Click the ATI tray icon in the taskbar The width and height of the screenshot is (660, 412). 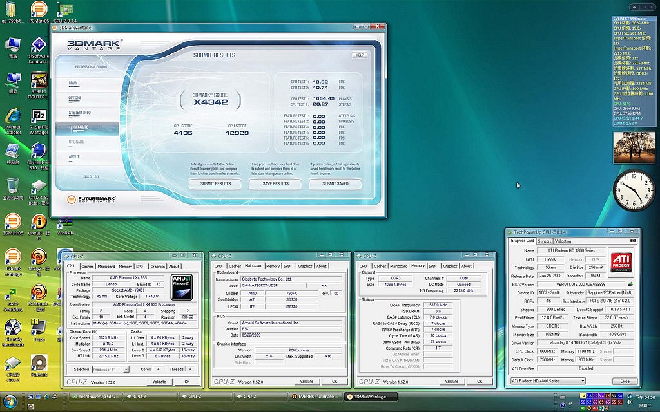[x=596, y=408]
